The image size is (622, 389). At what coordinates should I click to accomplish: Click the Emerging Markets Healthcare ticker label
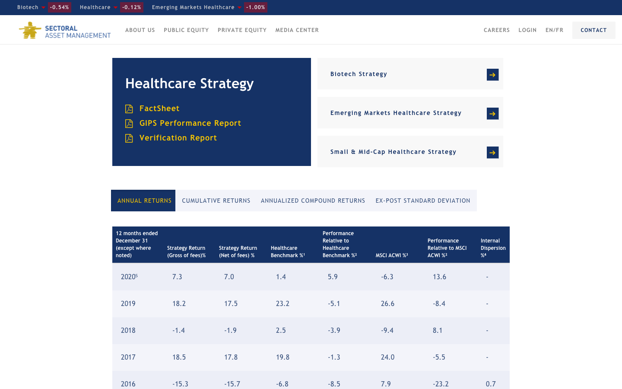point(193,7)
